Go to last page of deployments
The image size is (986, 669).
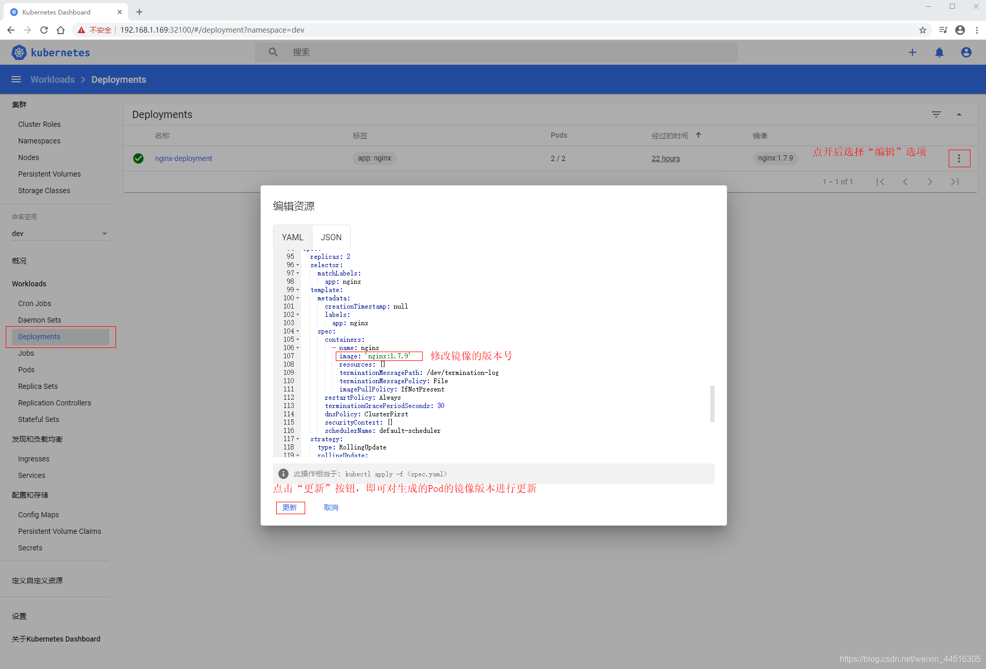coord(955,182)
